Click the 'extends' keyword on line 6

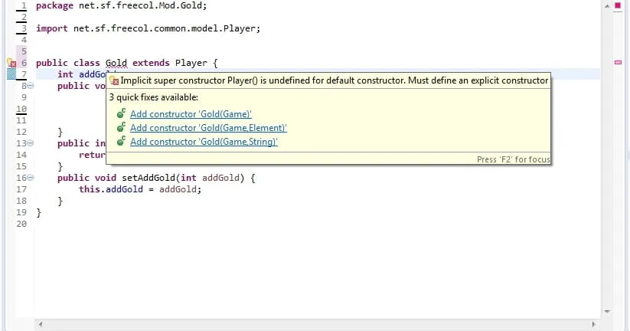pyautogui.click(x=151, y=63)
